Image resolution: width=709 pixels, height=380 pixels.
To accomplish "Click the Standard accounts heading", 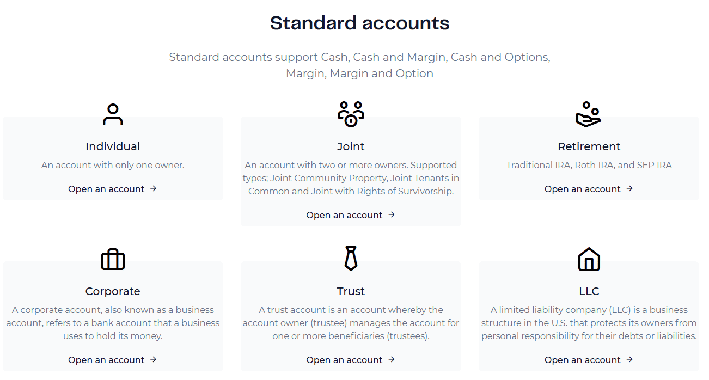I will pyautogui.click(x=359, y=23).
